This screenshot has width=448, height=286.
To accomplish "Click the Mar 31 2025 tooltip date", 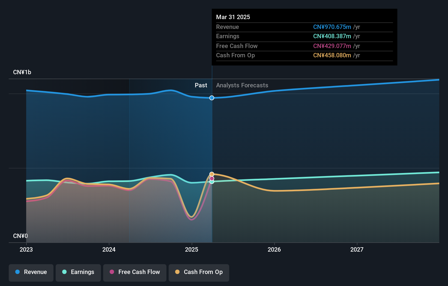I will pyautogui.click(x=233, y=17).
